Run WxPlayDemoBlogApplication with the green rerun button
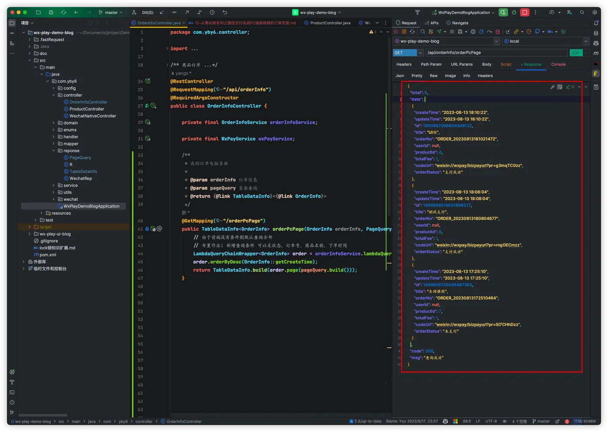 tap(503, 13)
